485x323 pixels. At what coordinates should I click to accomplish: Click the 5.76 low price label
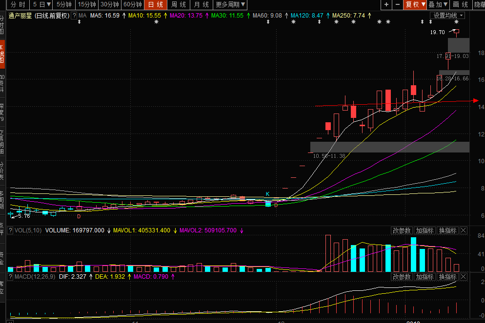click(x=24, y=216)
